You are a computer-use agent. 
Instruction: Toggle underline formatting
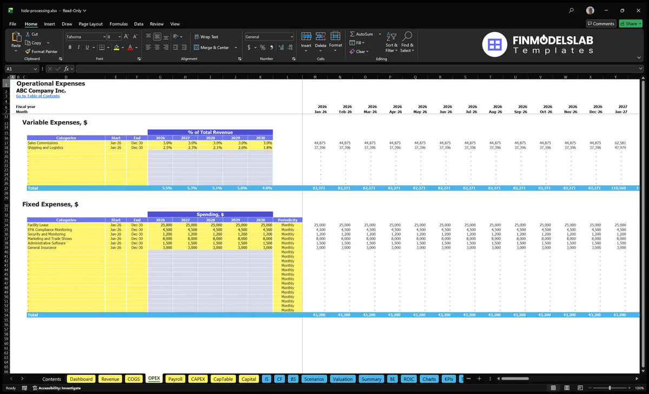(87, 48)
